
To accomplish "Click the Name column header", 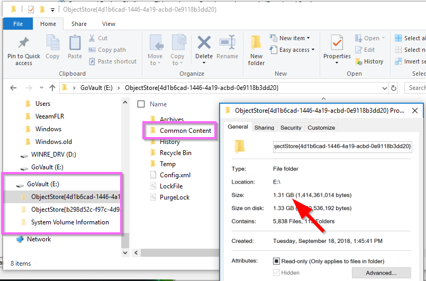I will 158,104.
